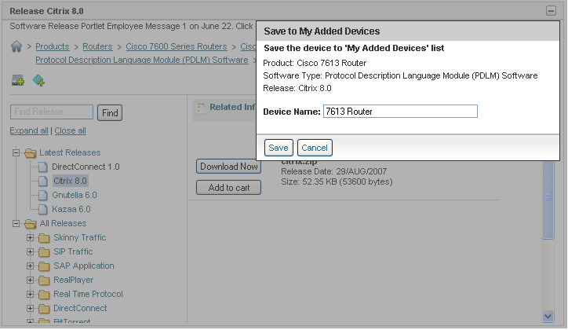Select the Kazaa 6.0 release
Viewport: 568px width, 330px height.
point(71,209)
